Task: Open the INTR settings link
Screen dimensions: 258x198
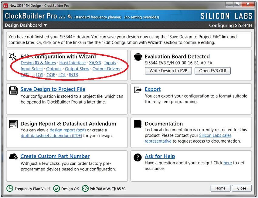Action: (73, 75)
